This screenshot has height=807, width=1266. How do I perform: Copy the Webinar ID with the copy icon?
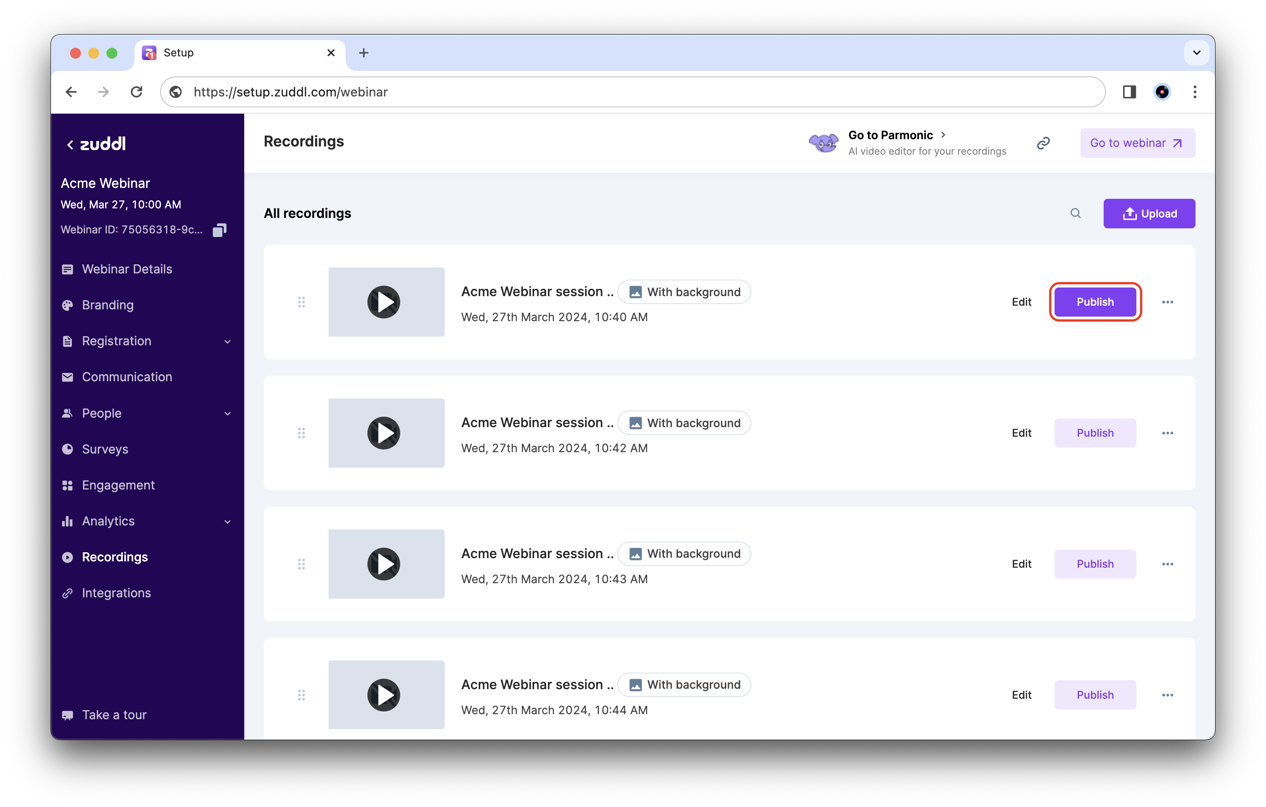coord(219,230)
